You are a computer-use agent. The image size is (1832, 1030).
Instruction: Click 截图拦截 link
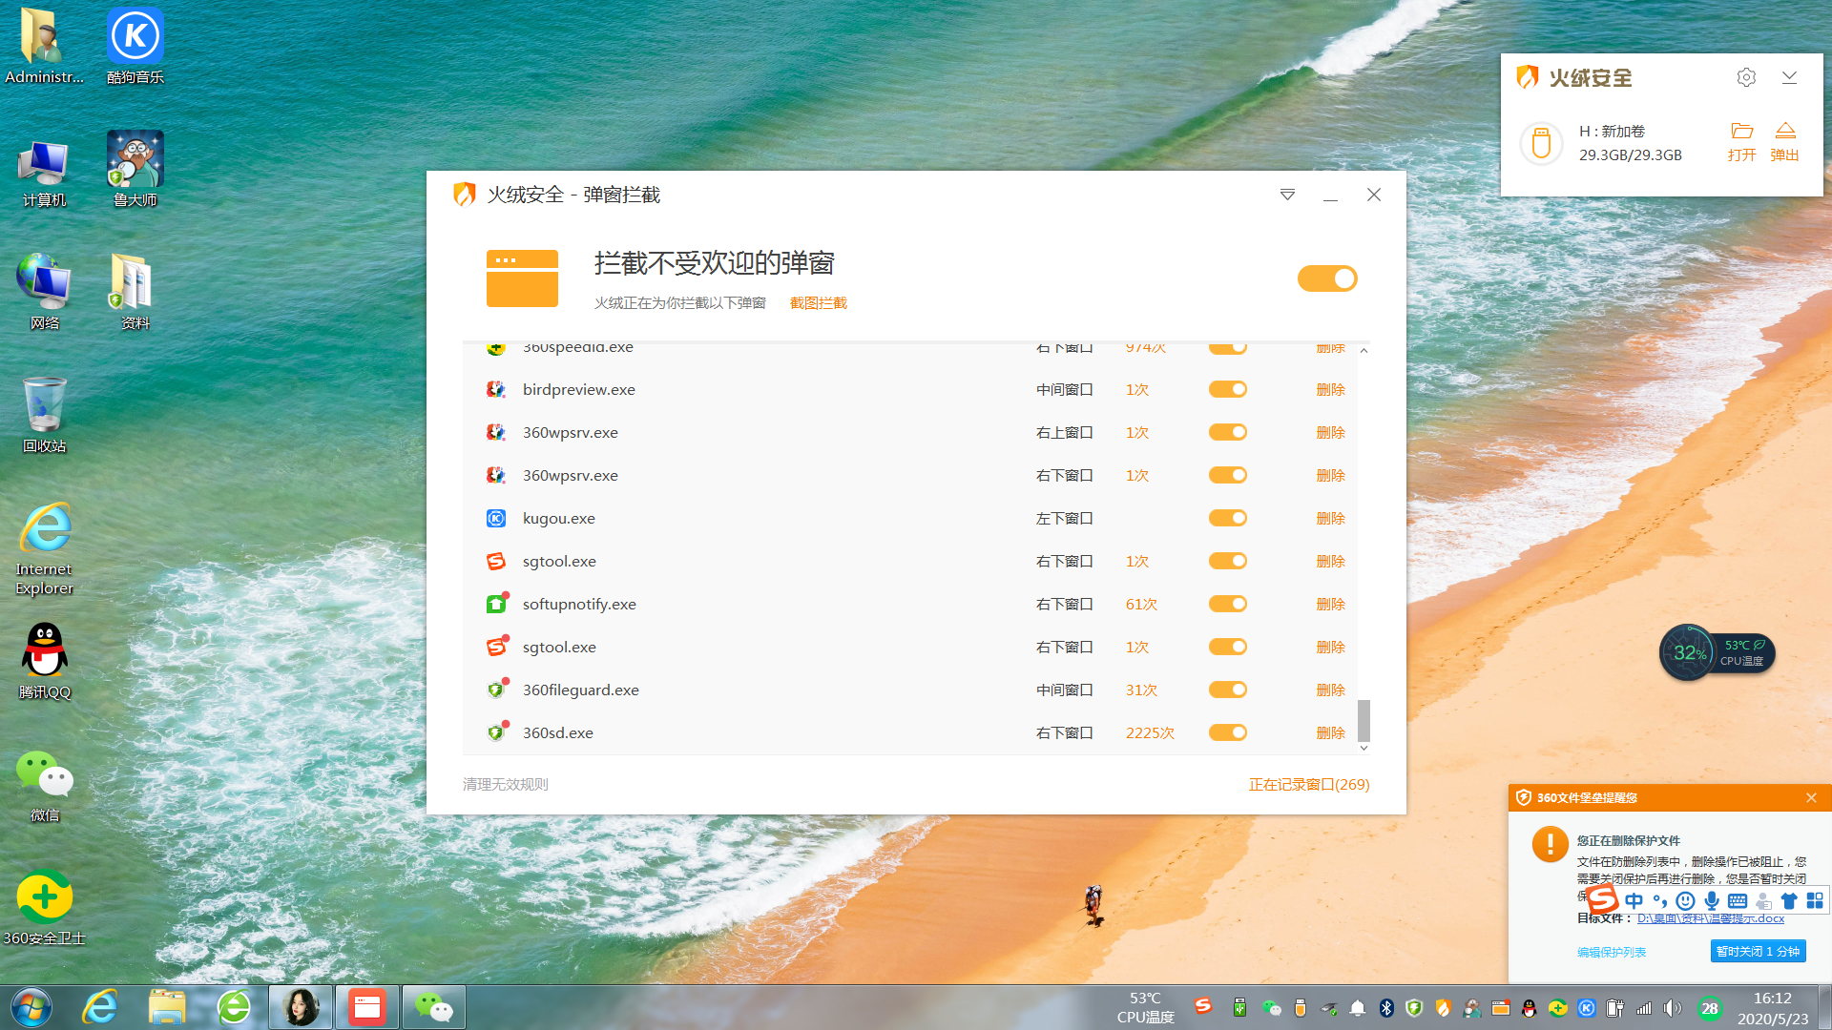click(819, 303)
